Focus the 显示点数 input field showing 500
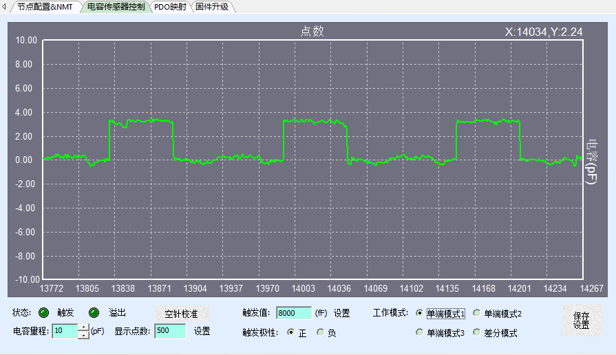Screen dimensions: 616x355 [x=170, y=331]
